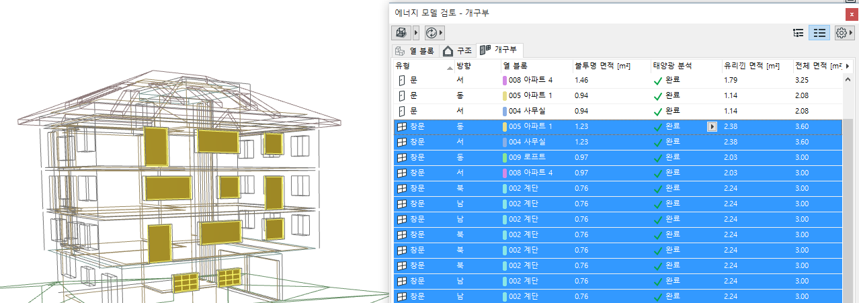Click the window icon of the 005 아파트 1 창문 row

pyautogui.click(x=401, y=126)
